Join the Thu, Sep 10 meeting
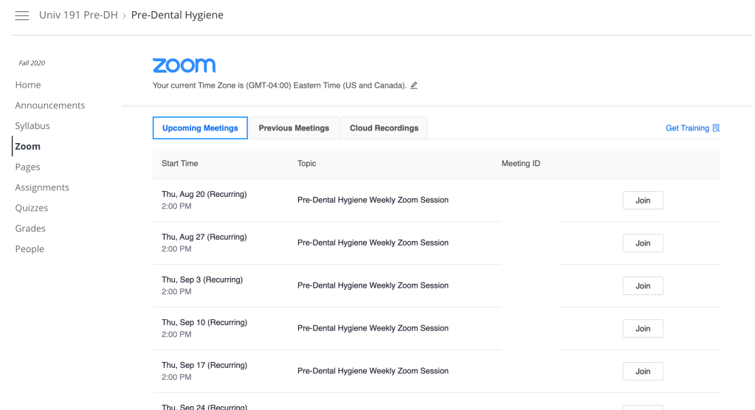This screenshot has width=755, height=410. (643, 329)
